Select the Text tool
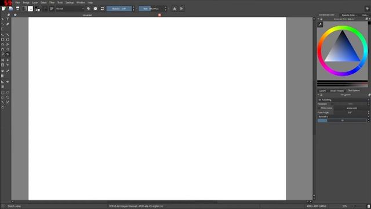 click(x=8, y=19)
